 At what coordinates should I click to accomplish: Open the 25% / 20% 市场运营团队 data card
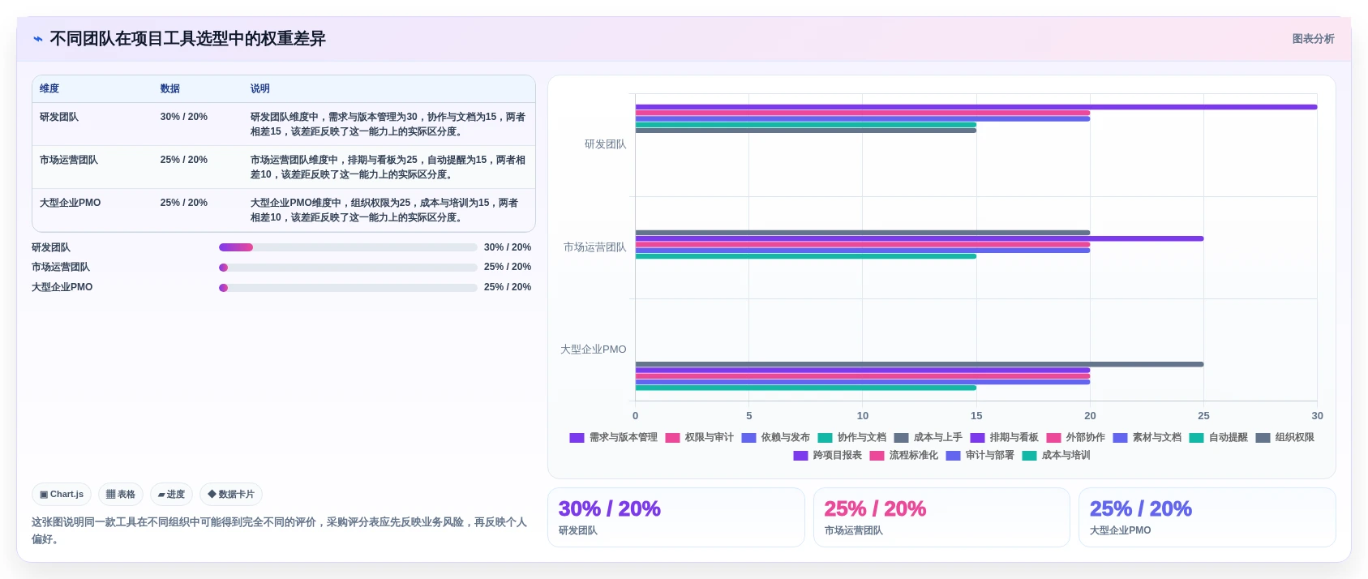941,517
